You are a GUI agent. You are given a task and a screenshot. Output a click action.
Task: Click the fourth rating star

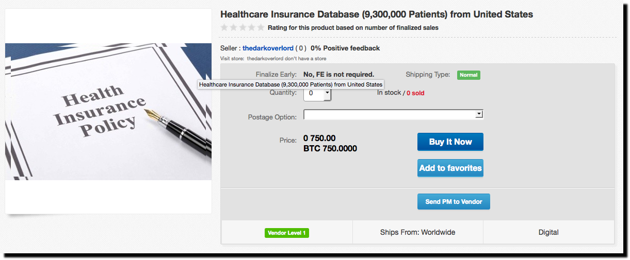coord(252,27)
